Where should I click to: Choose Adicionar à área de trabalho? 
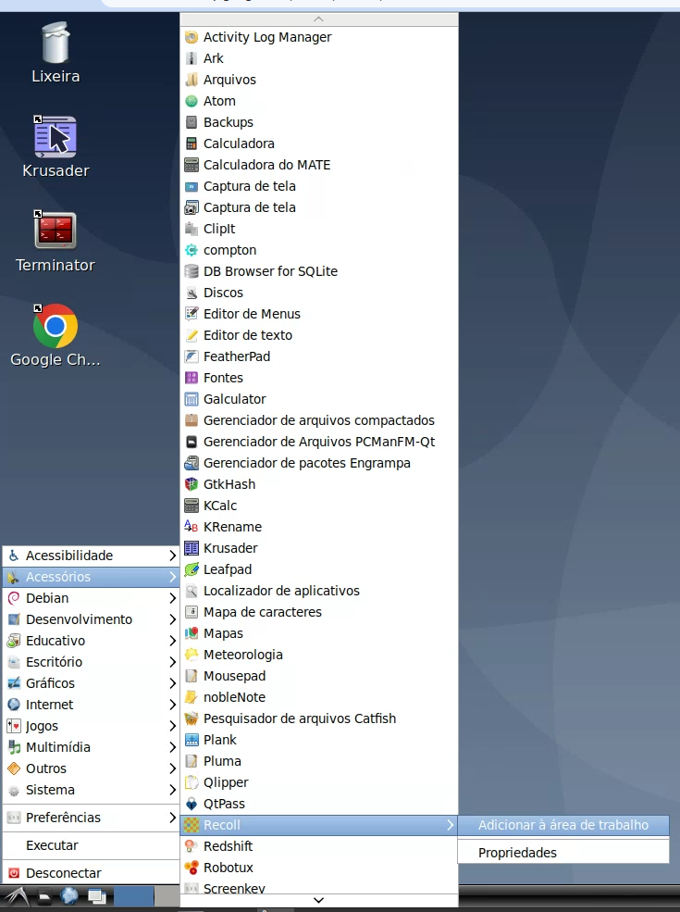(x=563, y=825)
